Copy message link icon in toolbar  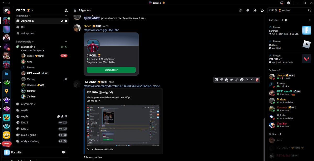221,80
